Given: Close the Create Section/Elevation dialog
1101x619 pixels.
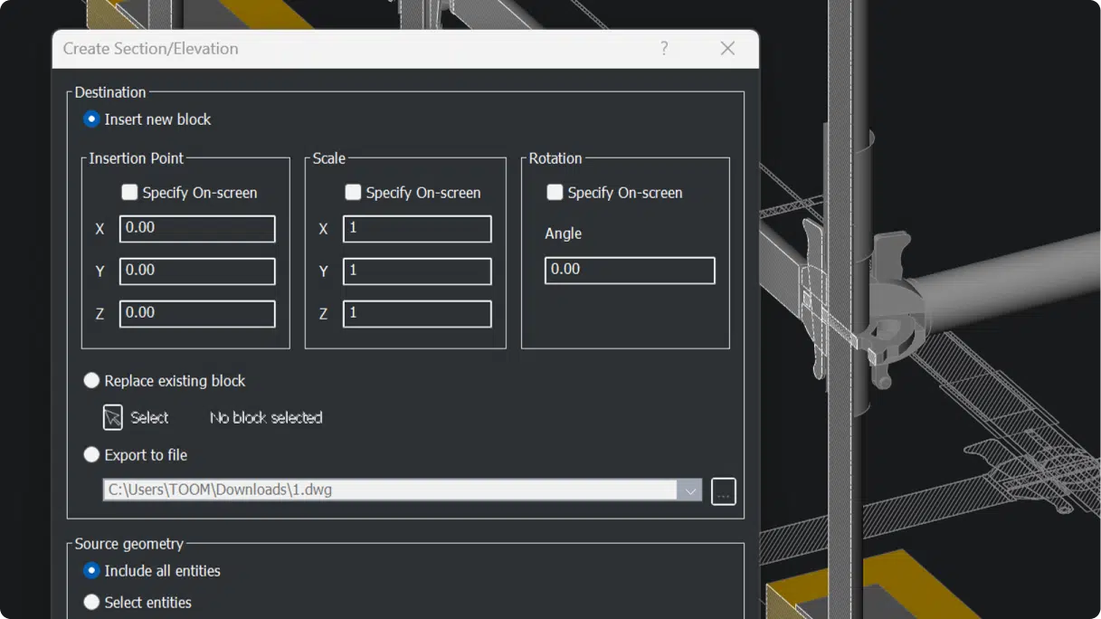Looking at the screenshot, I should click(727, 49).
